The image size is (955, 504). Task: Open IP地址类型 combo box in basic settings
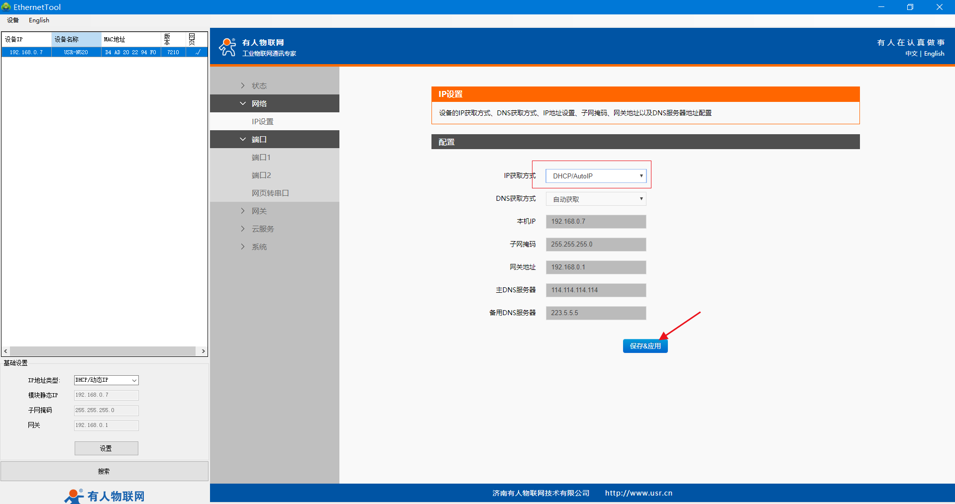(106, 380)
